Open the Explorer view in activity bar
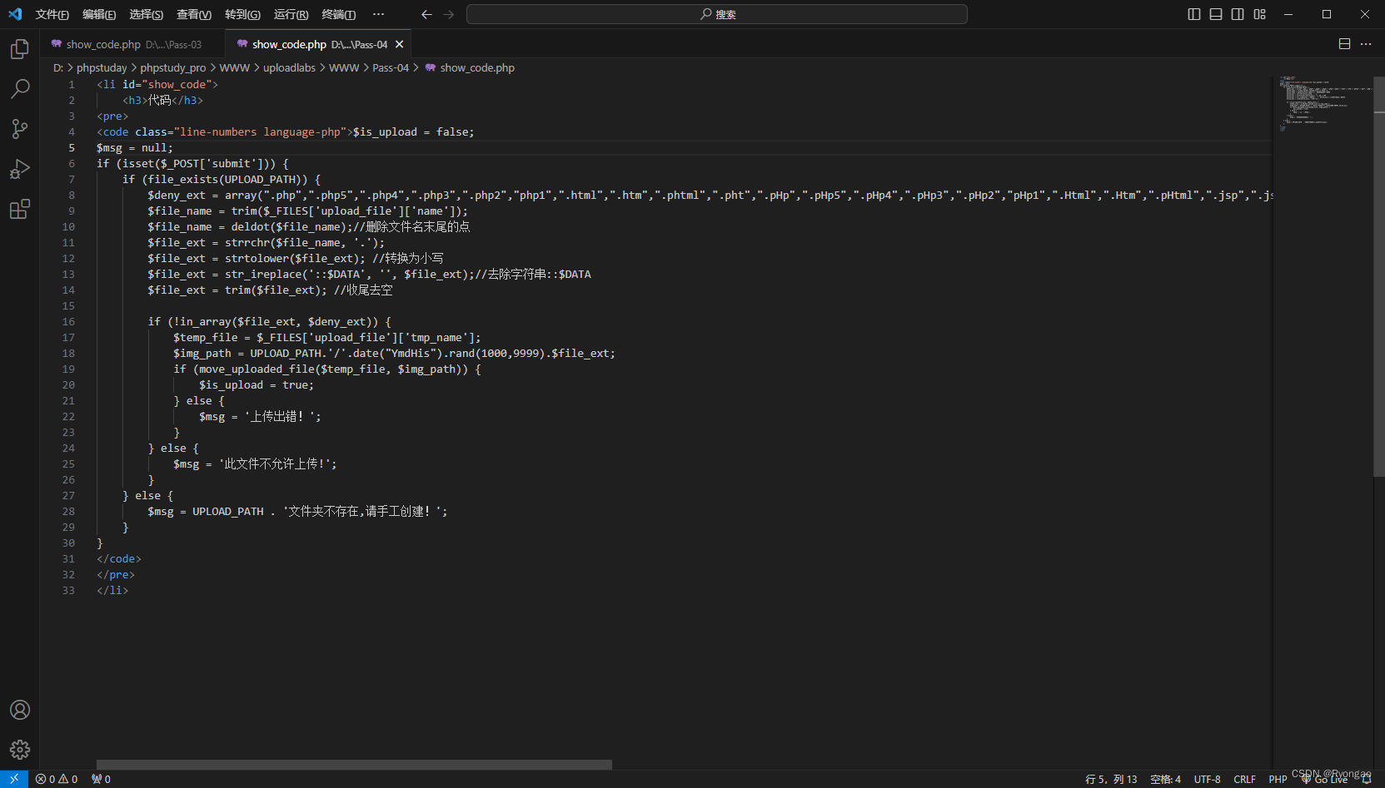This screenshot has height=788, width=1385. click(x=20, y=49)
